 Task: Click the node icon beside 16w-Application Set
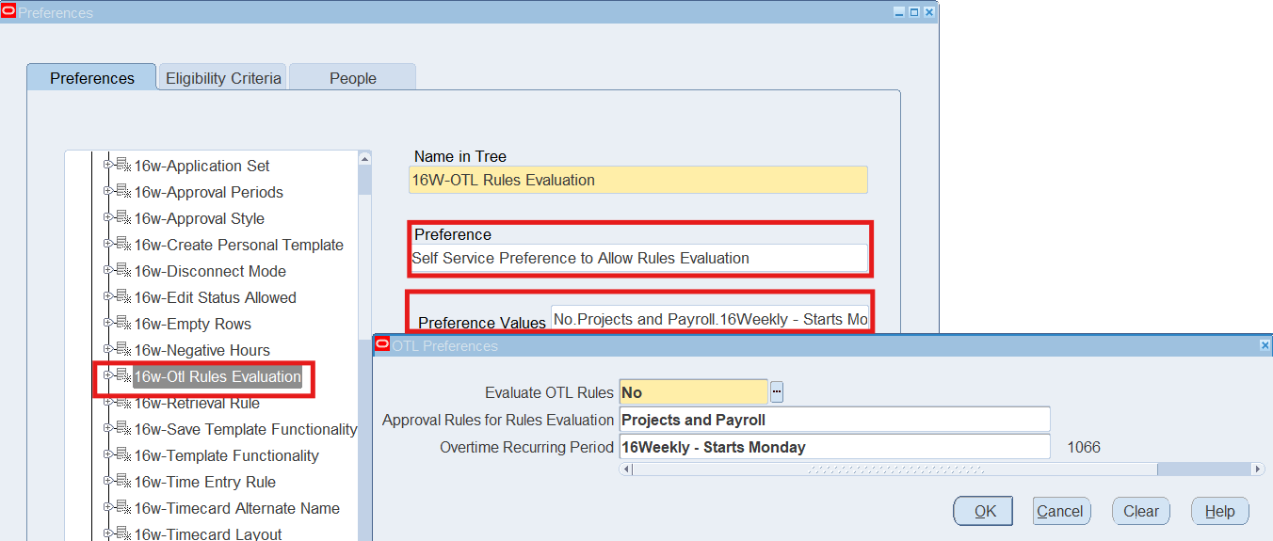point(123,166)
